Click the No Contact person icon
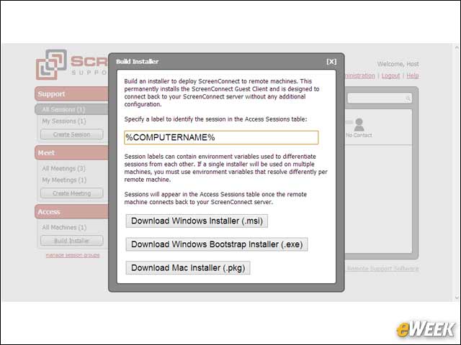 point(359,124)
